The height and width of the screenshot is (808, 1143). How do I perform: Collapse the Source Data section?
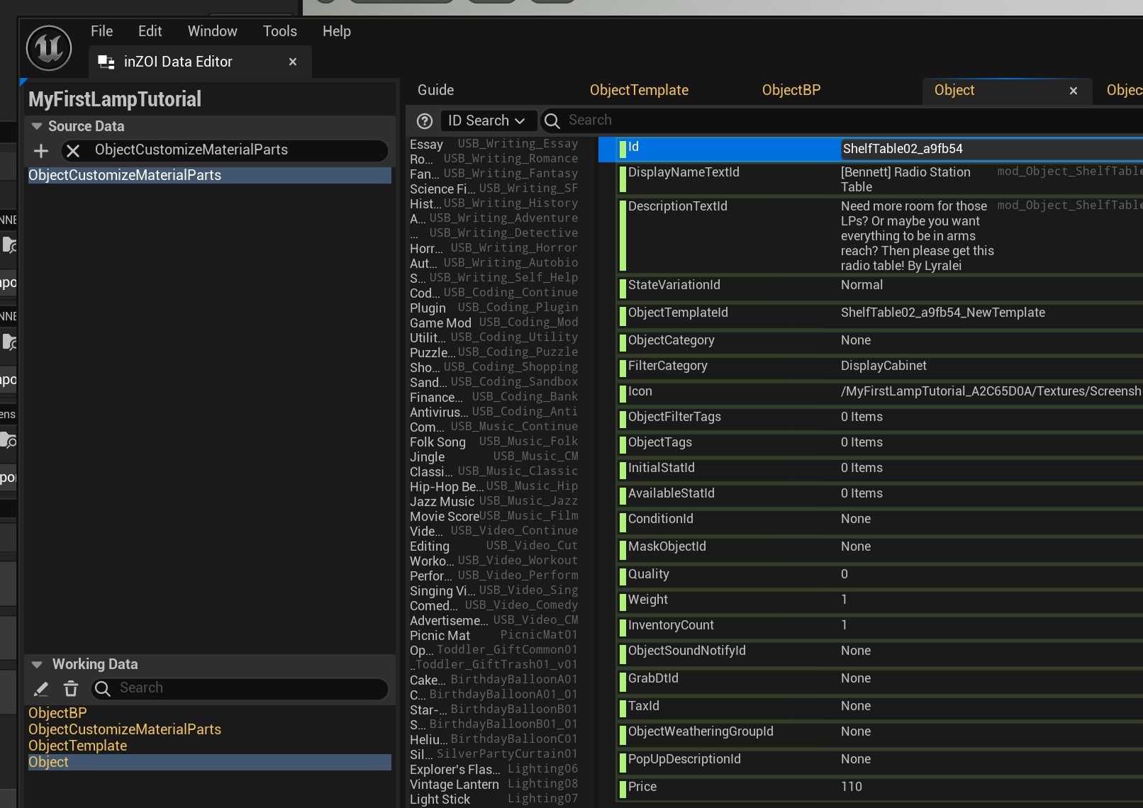[x=37, y=126]
